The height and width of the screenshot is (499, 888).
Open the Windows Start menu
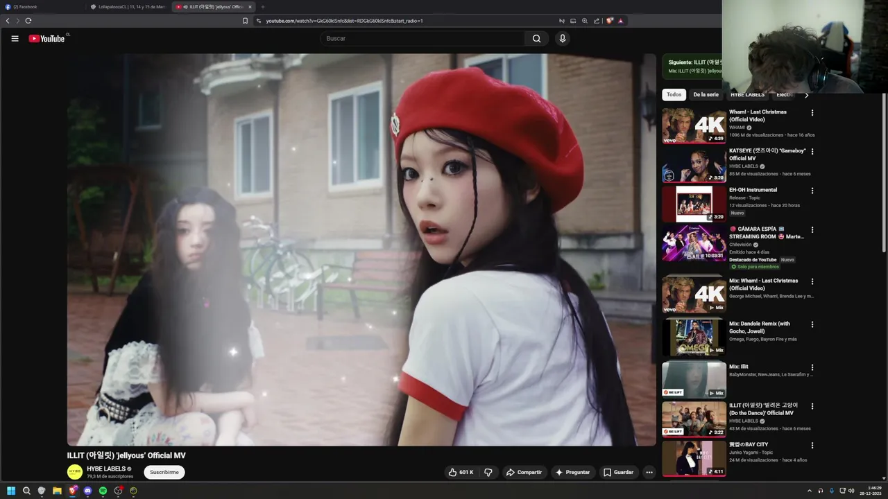[11, 491]
